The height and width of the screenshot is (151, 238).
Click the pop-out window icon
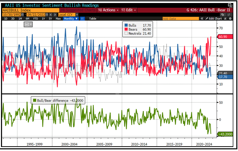pos(230,5)
